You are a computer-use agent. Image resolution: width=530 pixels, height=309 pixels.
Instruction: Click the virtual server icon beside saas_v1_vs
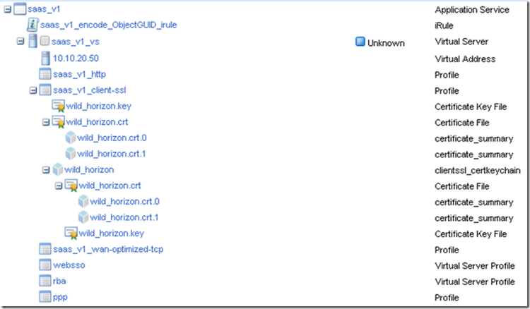point(33,41)
